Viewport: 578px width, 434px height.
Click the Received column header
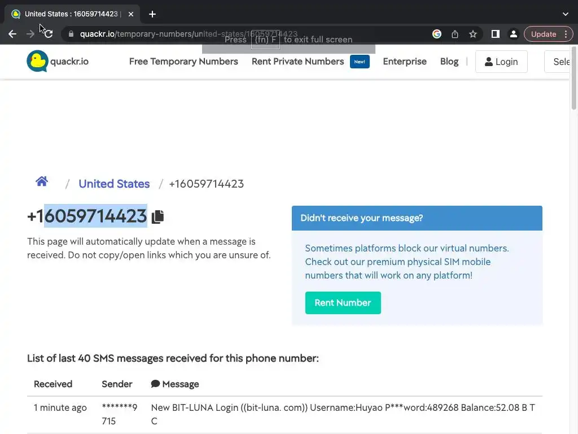pos(53,384)
